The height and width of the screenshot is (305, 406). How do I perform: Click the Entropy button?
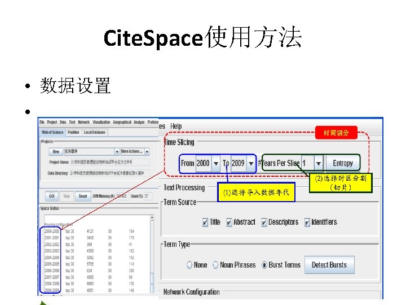pyautogui.click(x=343, y=163)
